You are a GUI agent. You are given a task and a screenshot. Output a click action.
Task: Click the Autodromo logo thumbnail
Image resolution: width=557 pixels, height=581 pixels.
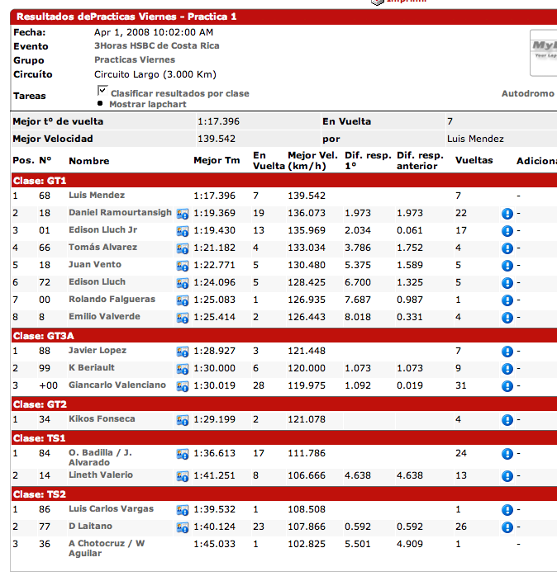pyautogui.click(x=542, y=52)
